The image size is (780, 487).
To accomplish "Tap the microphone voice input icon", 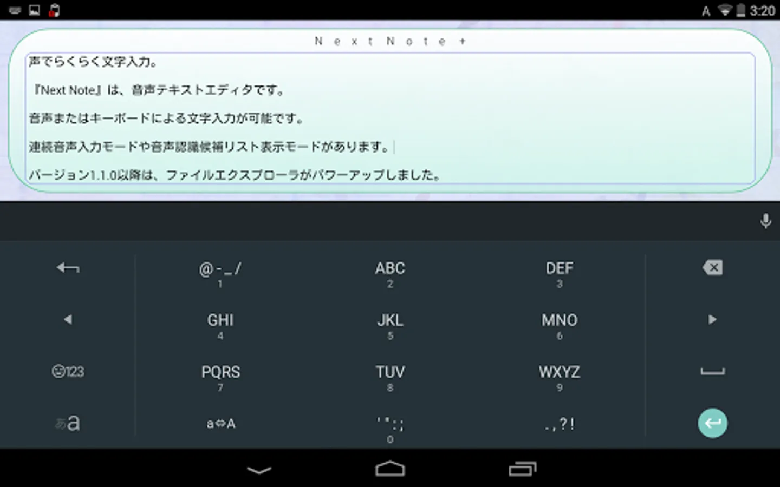I will coord(765,221).
